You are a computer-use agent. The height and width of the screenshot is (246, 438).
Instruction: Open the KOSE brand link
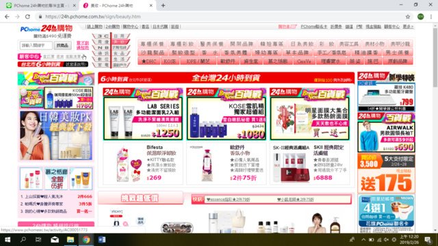coord(170,61)
